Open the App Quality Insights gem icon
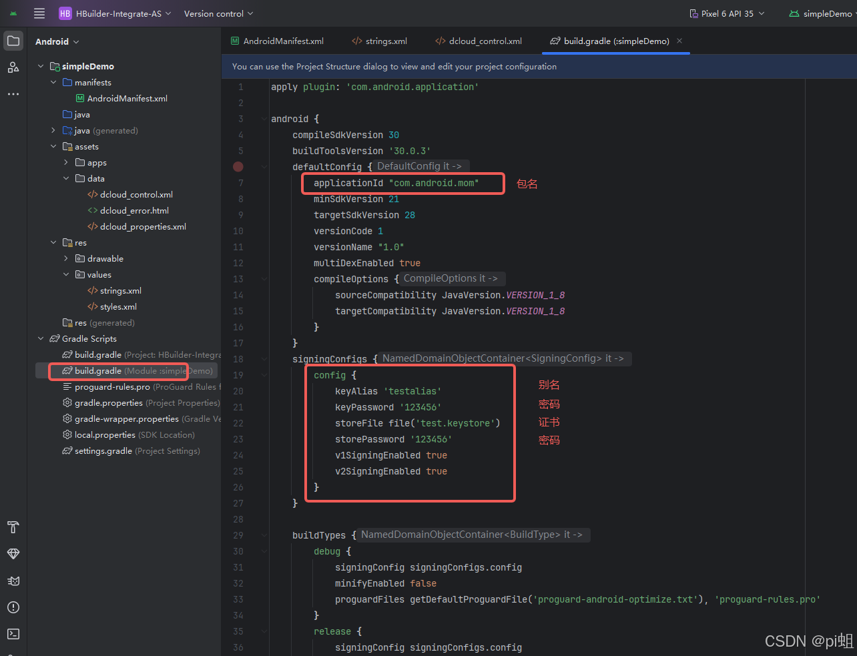The width and height of the screenshot is (857, 656). click(13, 554)
